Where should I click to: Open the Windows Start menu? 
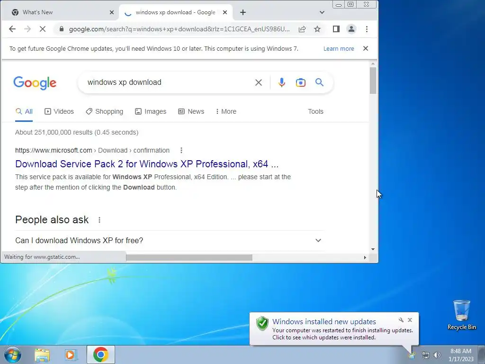13,355
